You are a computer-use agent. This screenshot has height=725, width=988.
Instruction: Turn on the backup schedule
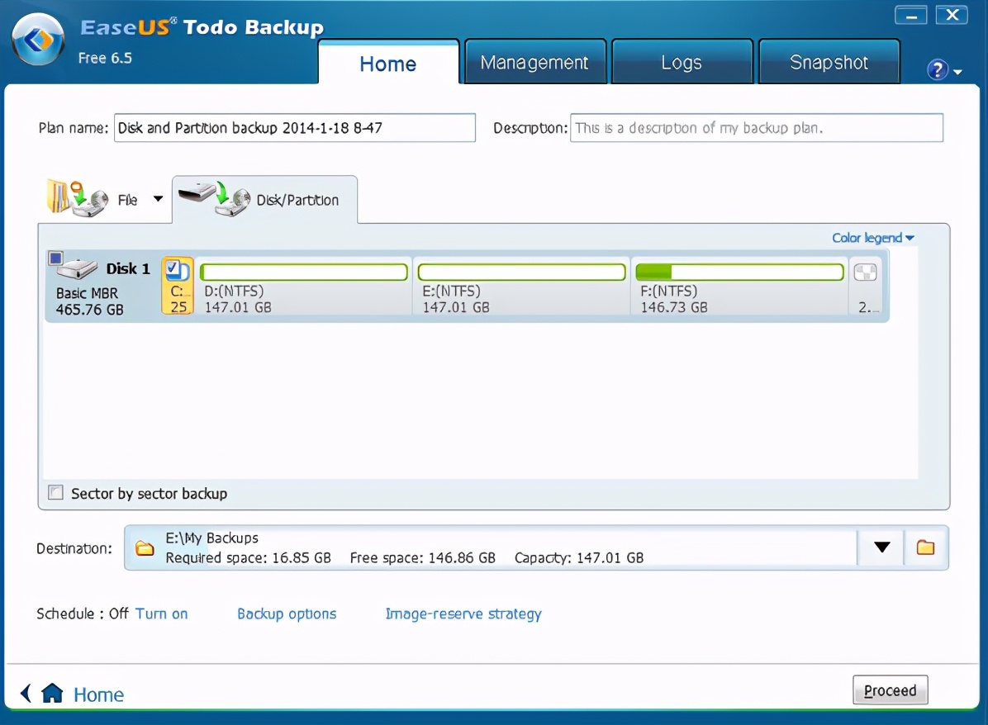pos(161,614)
